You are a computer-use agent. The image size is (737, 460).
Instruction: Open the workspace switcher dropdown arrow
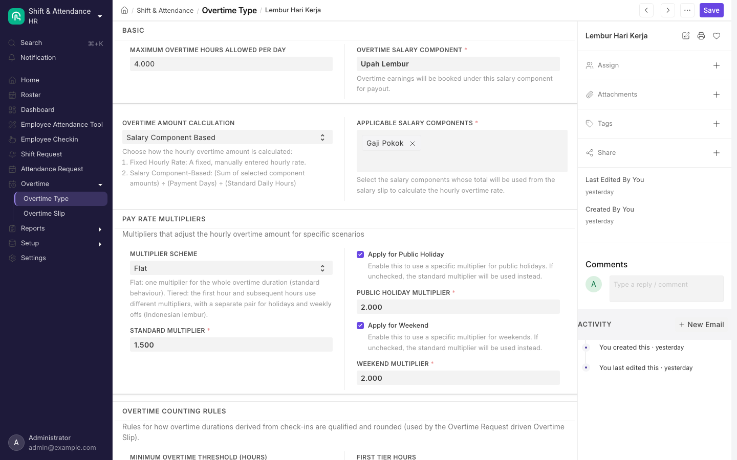[100, 16]
